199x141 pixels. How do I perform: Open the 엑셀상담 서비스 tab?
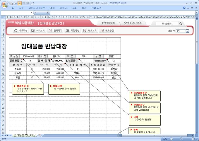133,23
